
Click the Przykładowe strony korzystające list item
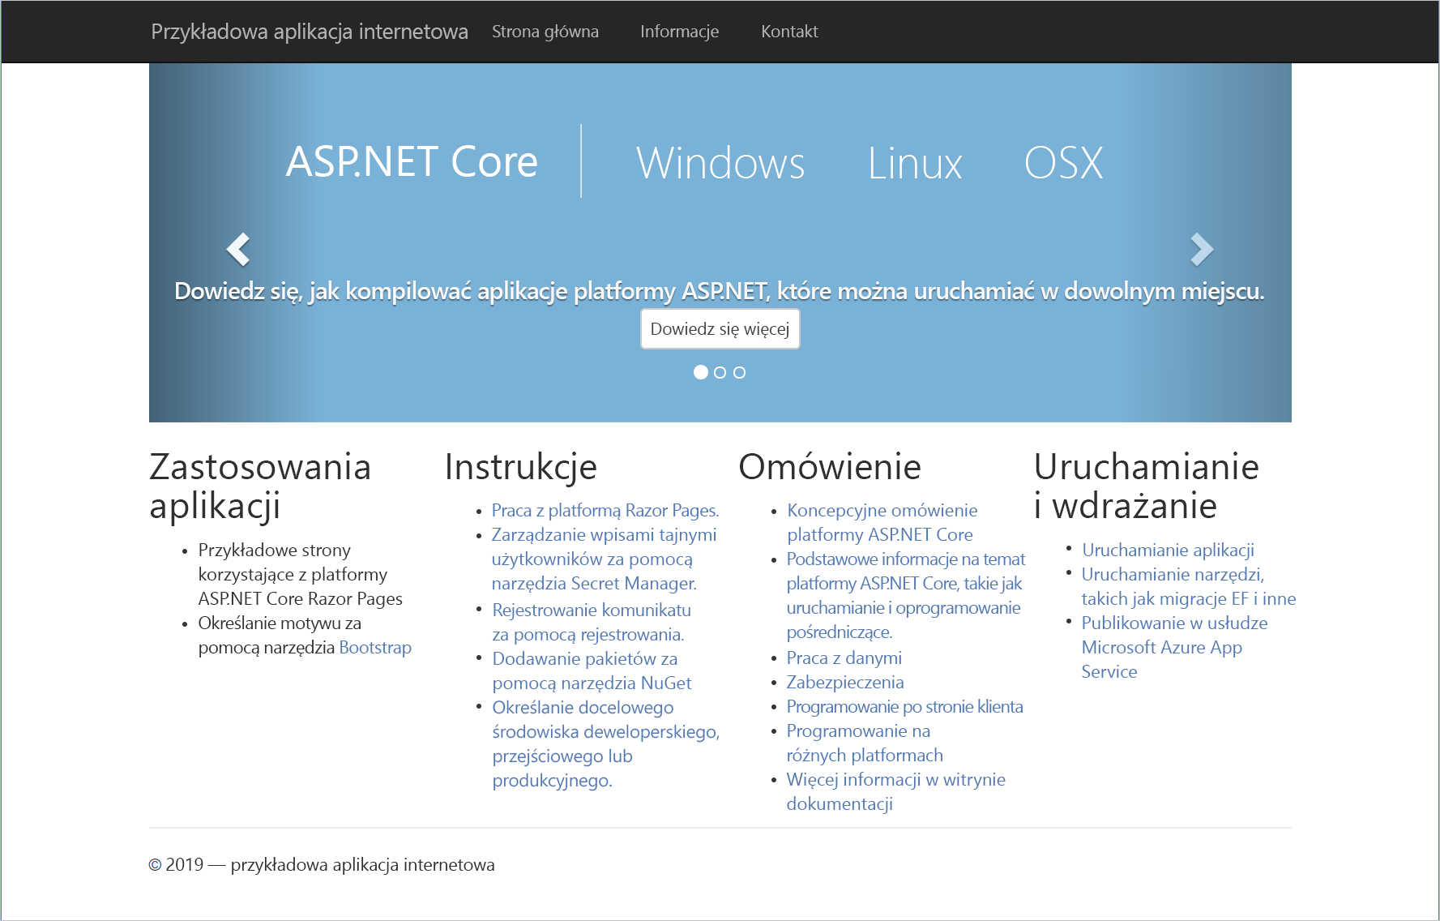tap(301, 575)
